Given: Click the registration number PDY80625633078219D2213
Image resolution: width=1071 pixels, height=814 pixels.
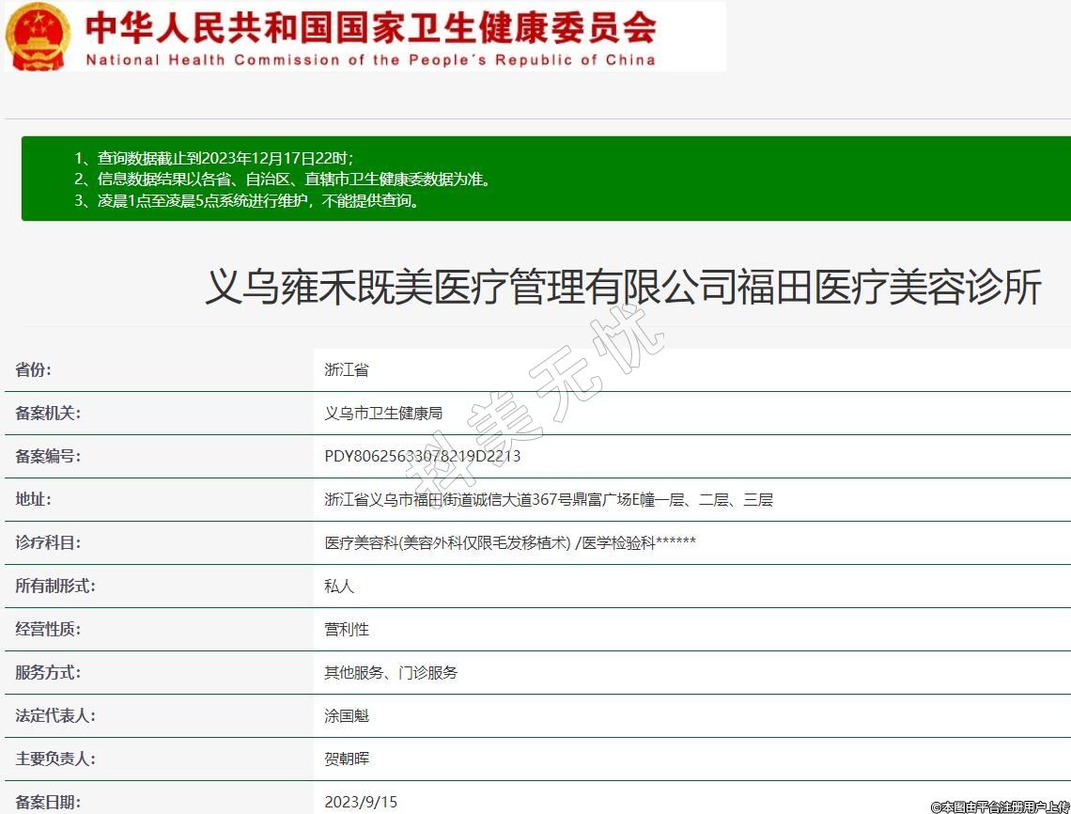Looking at the screenshot, I should pyautogui.click(x=422, y=456).
